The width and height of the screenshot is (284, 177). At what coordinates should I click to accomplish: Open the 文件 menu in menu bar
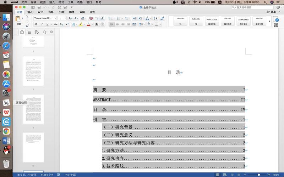pos(24,2)
